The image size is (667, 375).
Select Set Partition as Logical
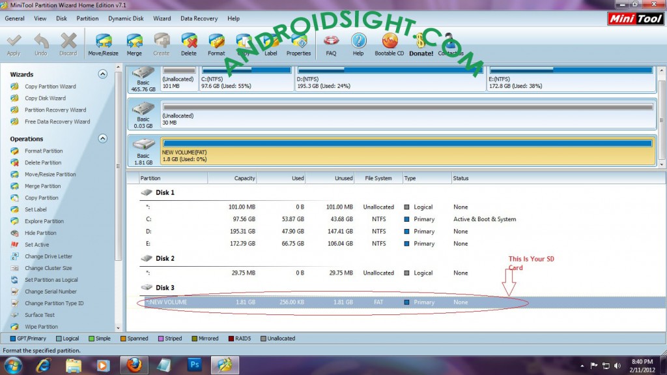pos(51,280)
